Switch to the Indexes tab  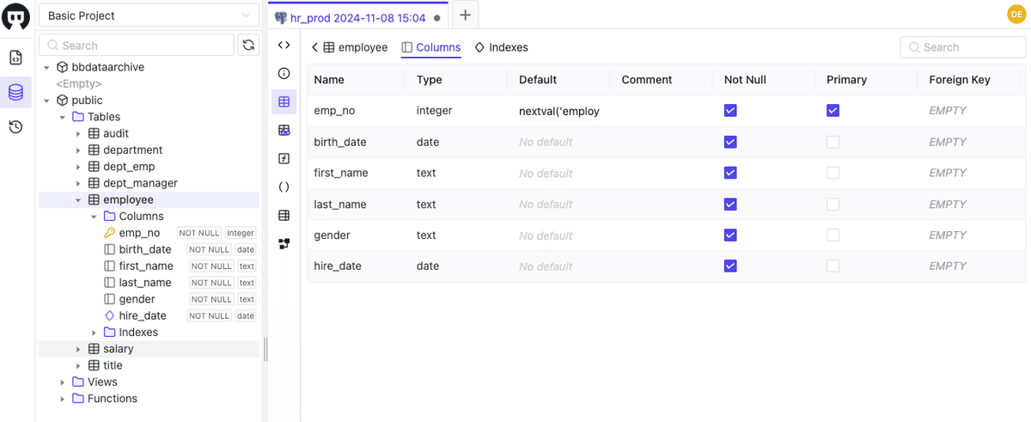pos(501,47)
